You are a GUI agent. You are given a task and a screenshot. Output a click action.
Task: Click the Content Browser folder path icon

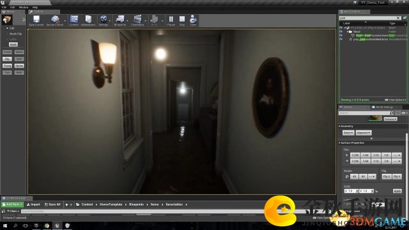pos(78,204)
